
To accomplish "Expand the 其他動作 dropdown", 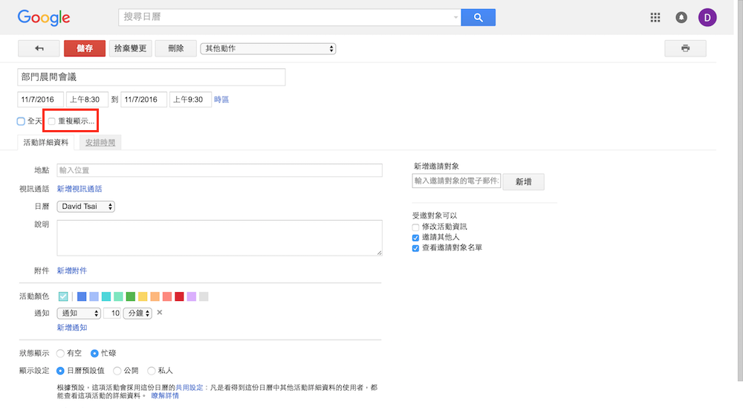I will [268, 49].
